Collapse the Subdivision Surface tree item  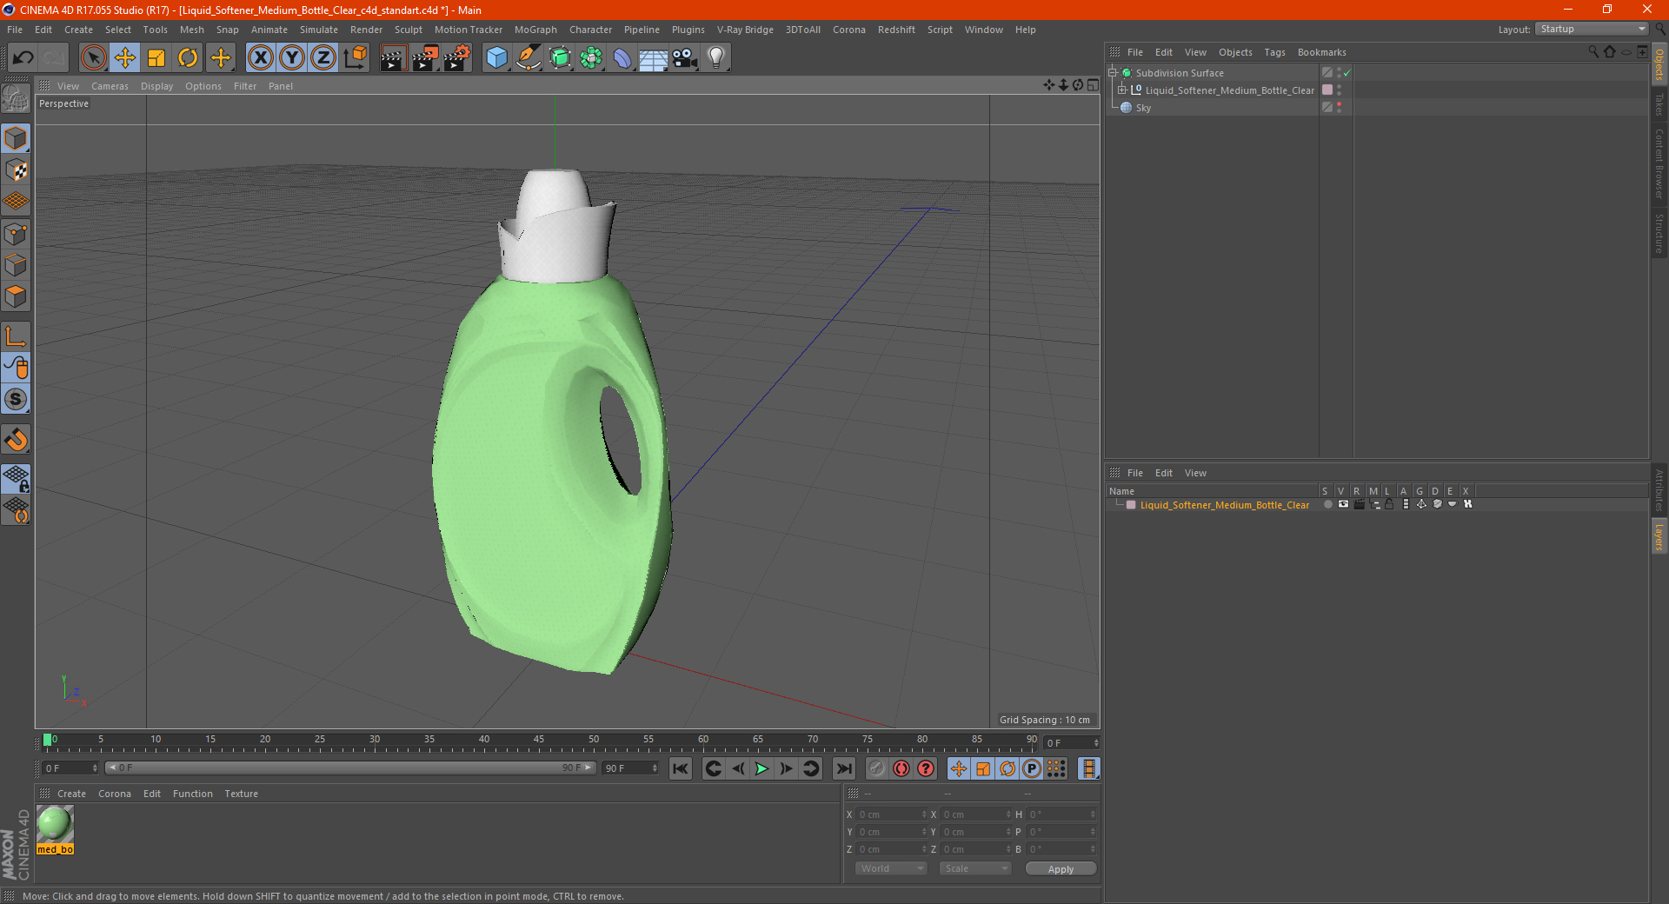click(1113, 73)
